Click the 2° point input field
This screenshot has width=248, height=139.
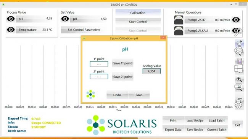tap(99, 76)
